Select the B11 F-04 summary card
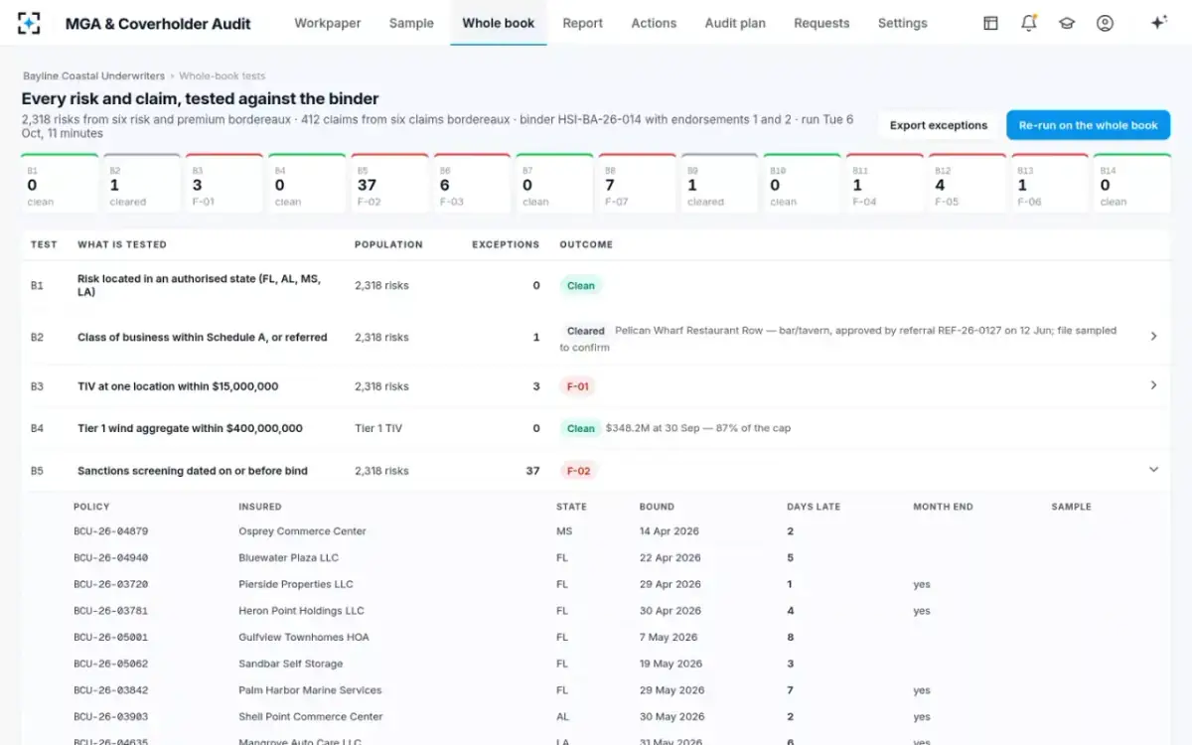This screenshot has width=1192, height=745. pyautogui.click(x=884, y=184)
